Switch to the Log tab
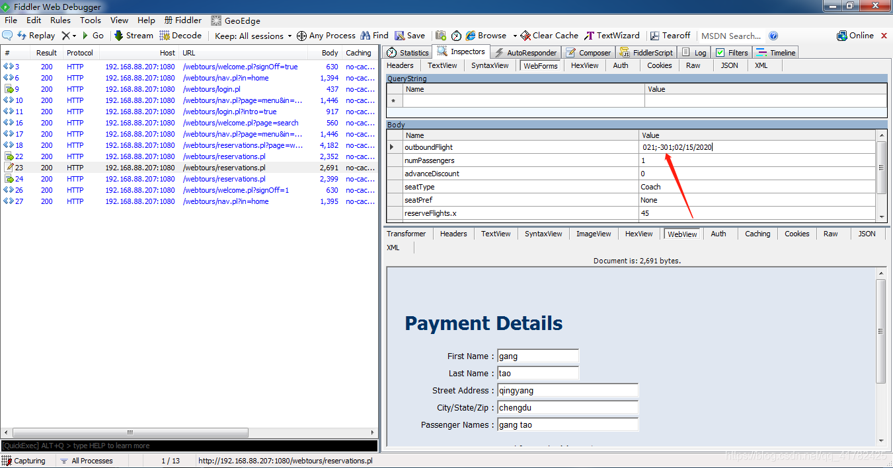 pyautogui.click(x=694, y=53)
